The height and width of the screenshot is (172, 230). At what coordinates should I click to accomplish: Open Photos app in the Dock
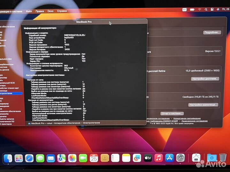[72, 158]
